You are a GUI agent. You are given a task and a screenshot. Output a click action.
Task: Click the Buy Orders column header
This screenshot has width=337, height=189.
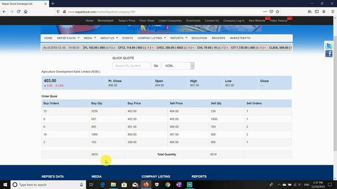tap(51, 103)
